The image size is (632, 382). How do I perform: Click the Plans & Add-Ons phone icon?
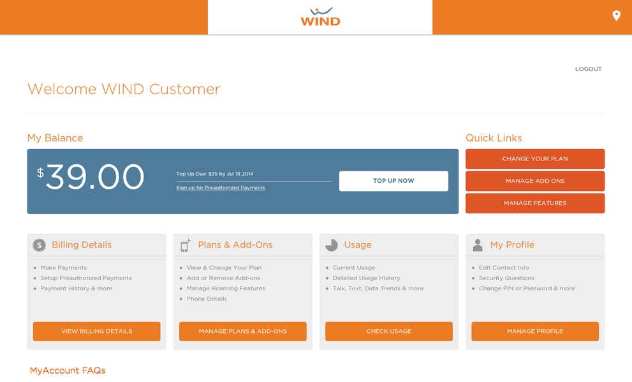[185, 244]
